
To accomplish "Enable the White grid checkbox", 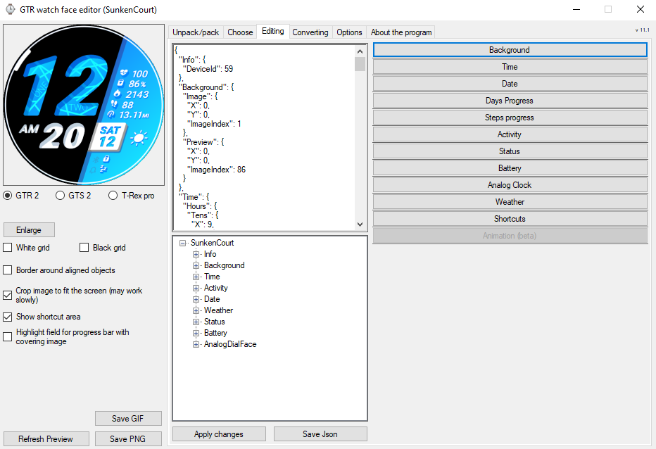I will pos(8,248).
